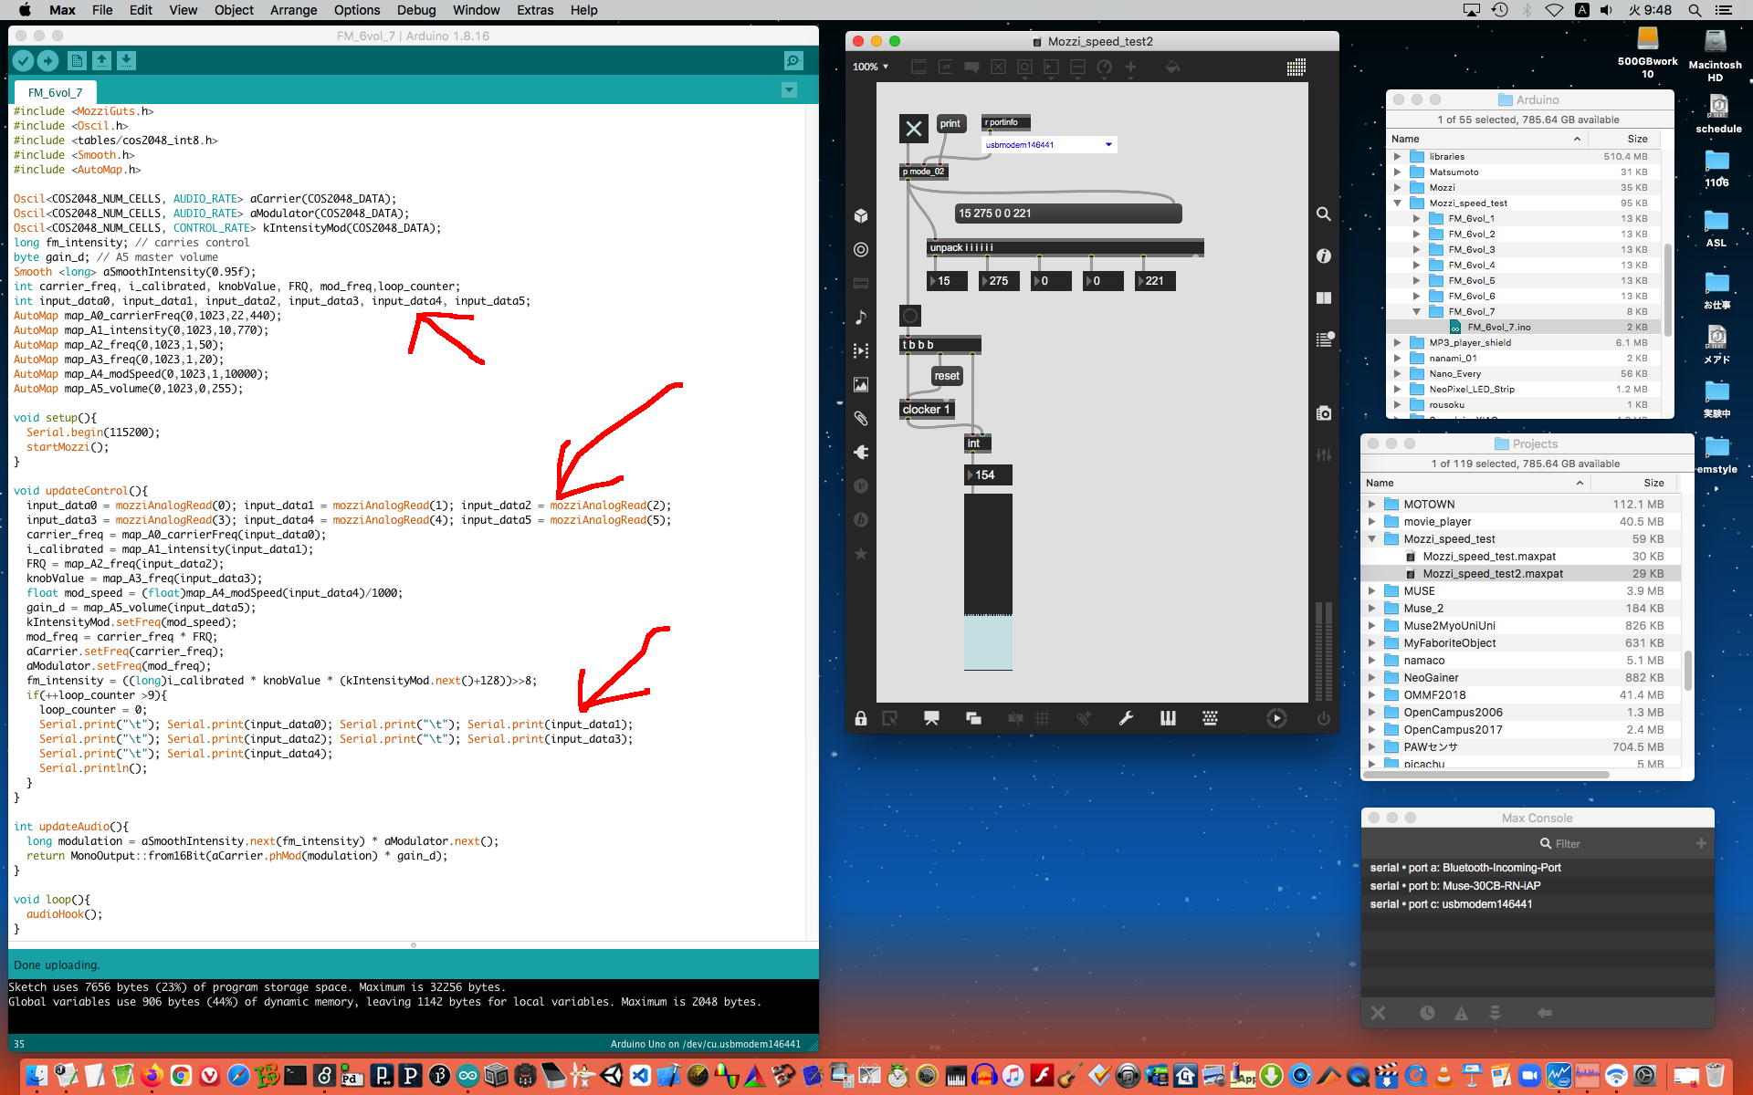Click the print message box
The height and width of the screenshot is (1095, 1753).
point(950,123)
